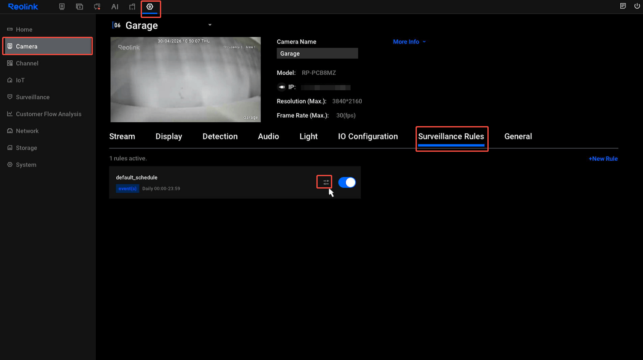643x360 pixels.
Task: Switch to the Stream tab
Action: [x=122, y=136]
